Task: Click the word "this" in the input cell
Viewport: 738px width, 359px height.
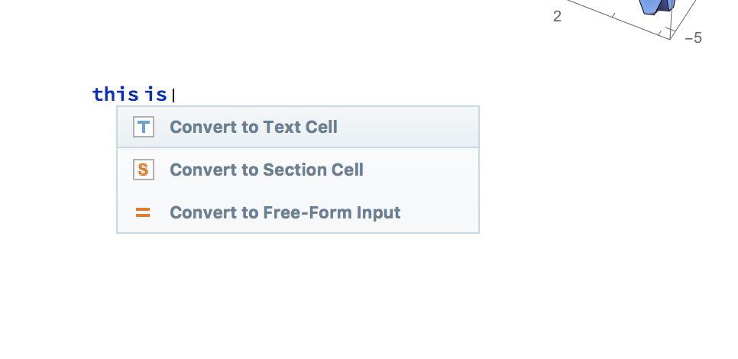Action: coord(116,94)
